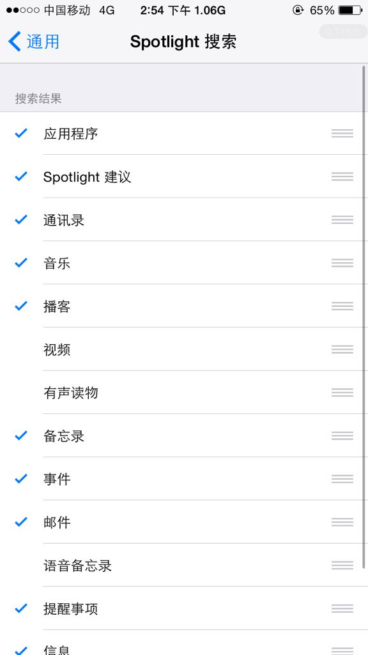Viewport: 368px width, 655px height.
Task: Uncheck the 播客 search result
Action: coord(184,306)
